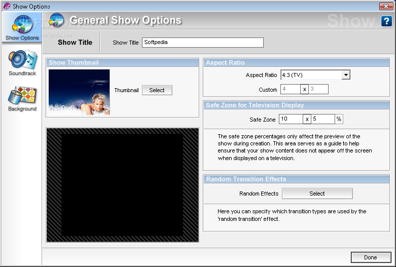This screenshot has height=267, width=396.
Task: Click the Custom aspect height field showing 3
Action: pyautogui.click(x=318, y=89)
